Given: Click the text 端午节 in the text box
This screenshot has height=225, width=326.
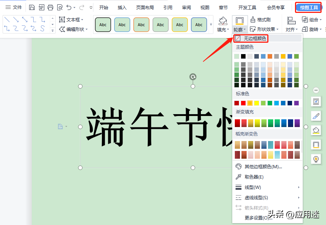Looking at the screenshot, I should pos(149,127).
